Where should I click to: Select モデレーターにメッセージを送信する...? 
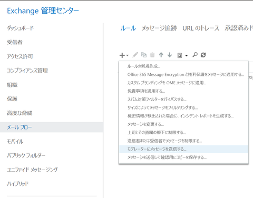pos(183,149)
